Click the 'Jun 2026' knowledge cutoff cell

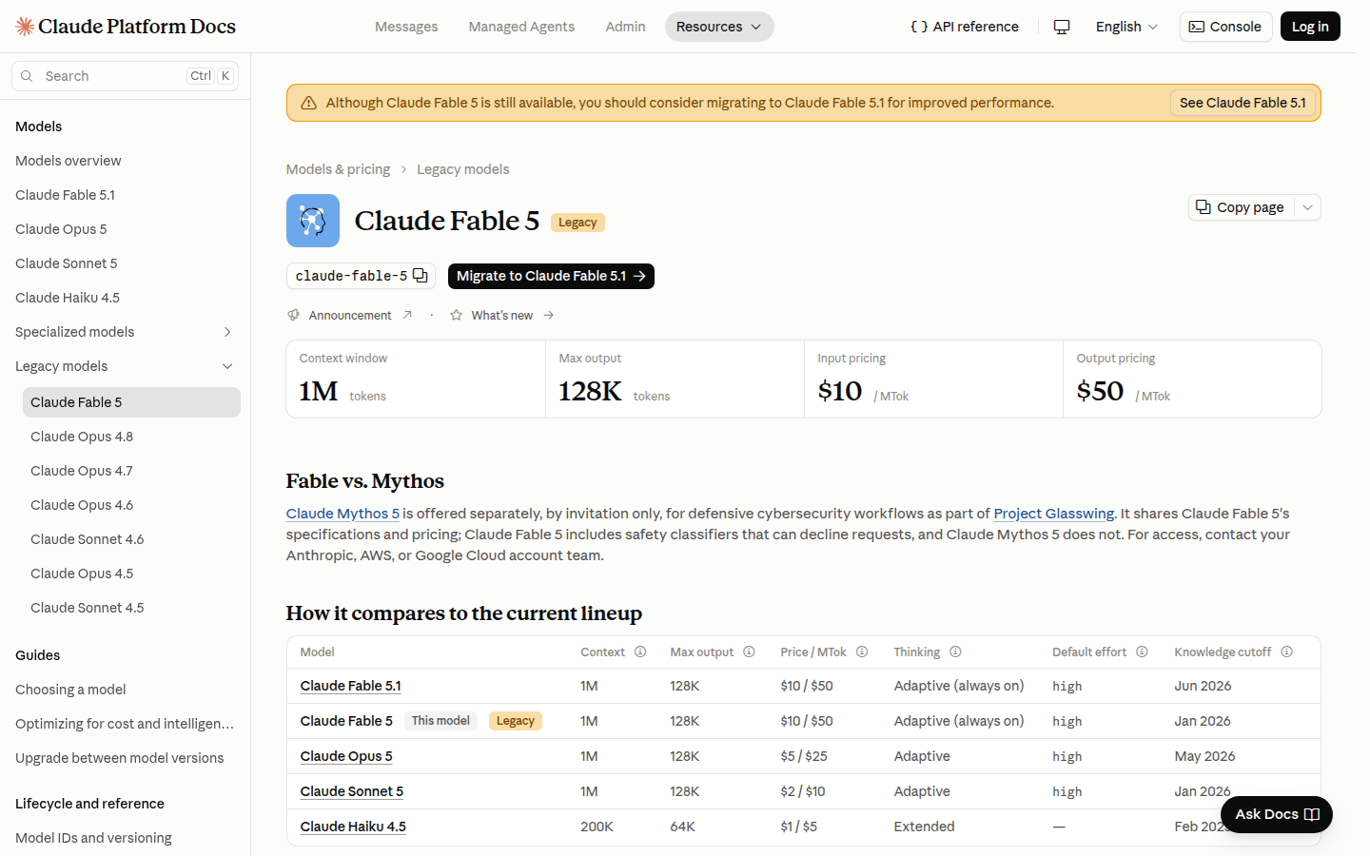tap(1203, 686)
